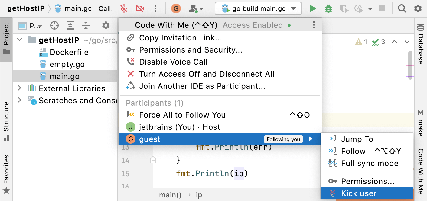
Task: Open the Code With Me users dropdown
Action: coord(196,8)
